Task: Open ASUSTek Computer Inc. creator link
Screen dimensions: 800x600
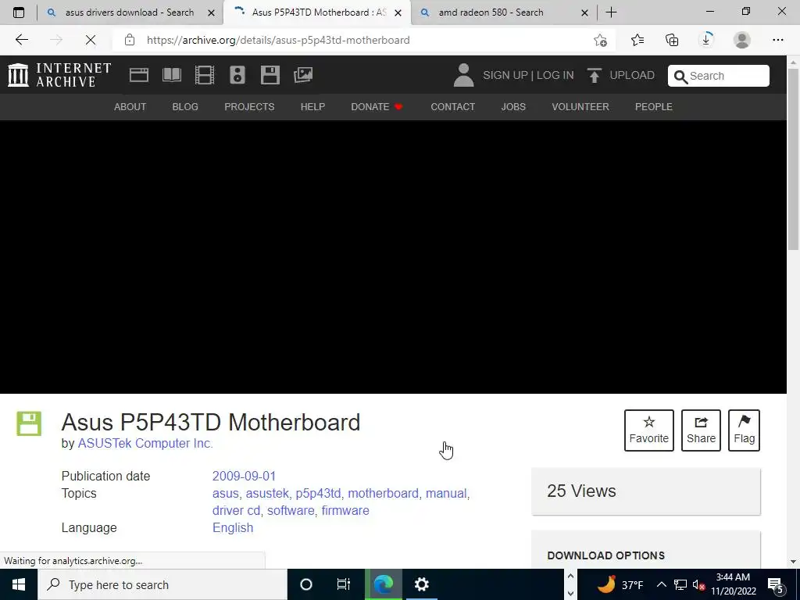Action: point(145,444)
